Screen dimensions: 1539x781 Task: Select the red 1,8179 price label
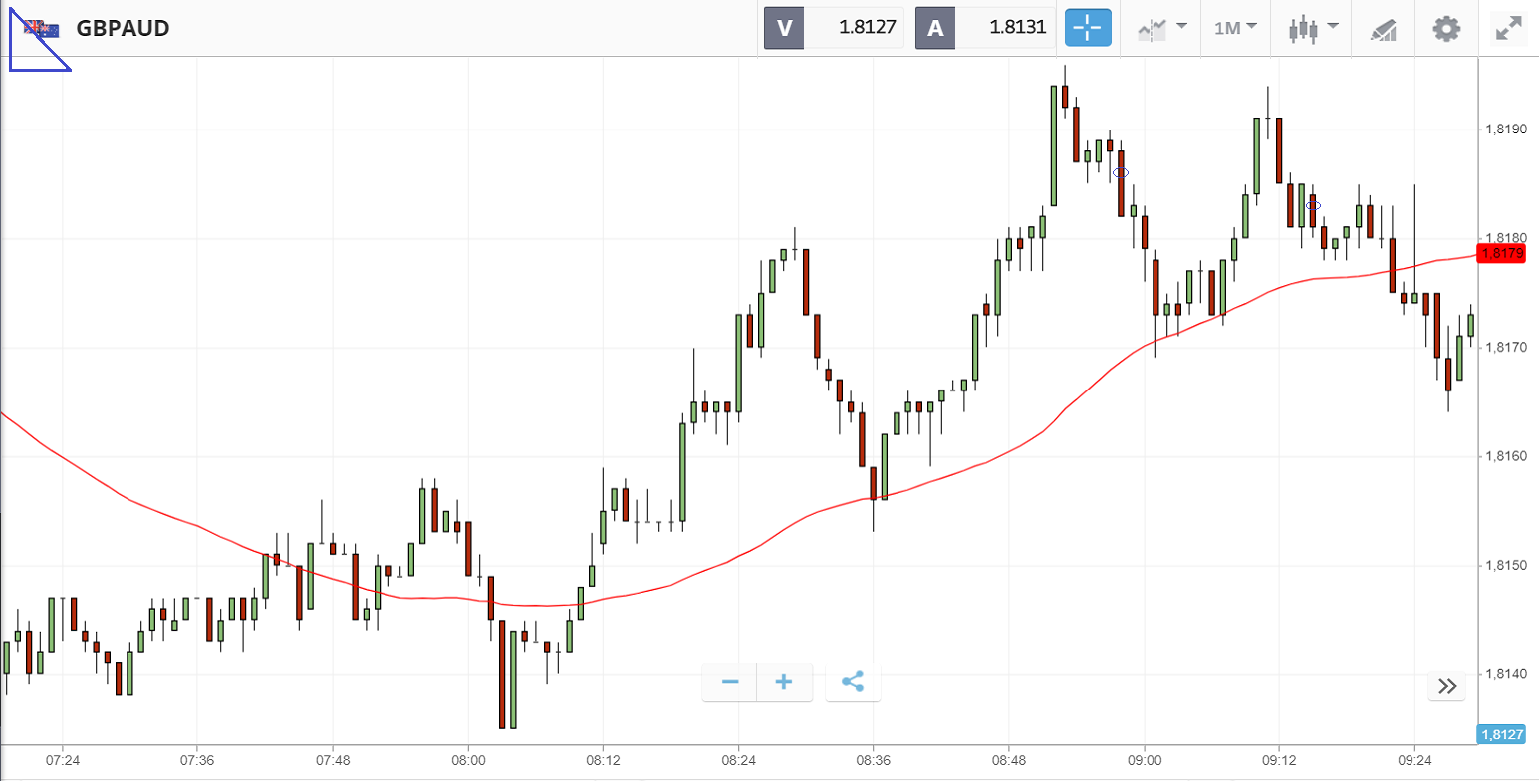[1502, 254]
